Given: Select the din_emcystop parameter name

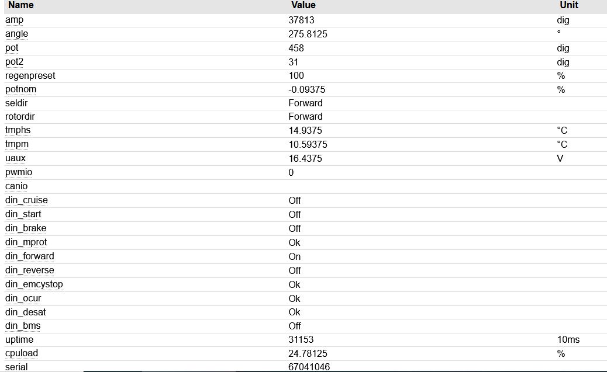Looking at the screenshot, I should tap(34, 284).
